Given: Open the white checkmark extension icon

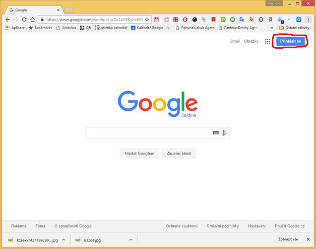Looking at the screenshot, I should click(289, 20).
